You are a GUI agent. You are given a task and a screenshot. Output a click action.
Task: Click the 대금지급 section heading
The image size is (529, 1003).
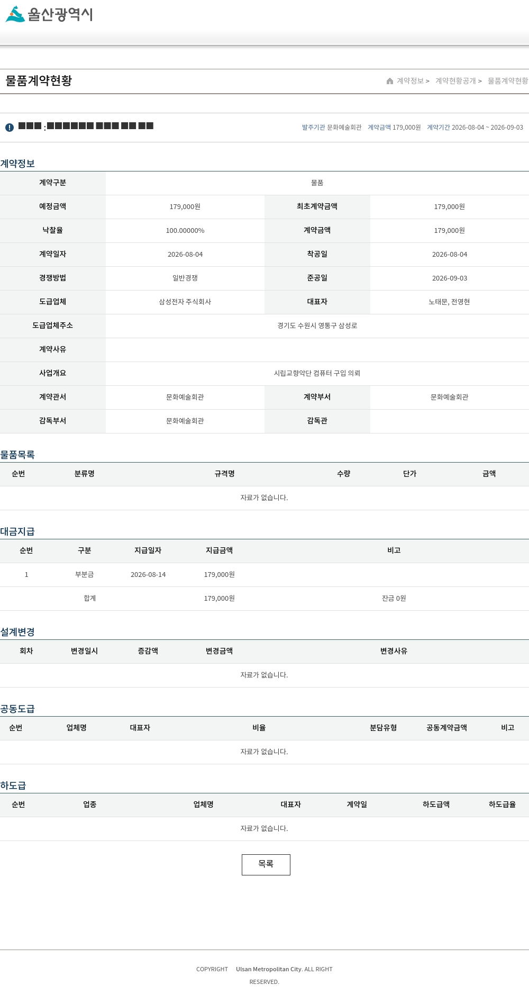(x=17, y=531)
